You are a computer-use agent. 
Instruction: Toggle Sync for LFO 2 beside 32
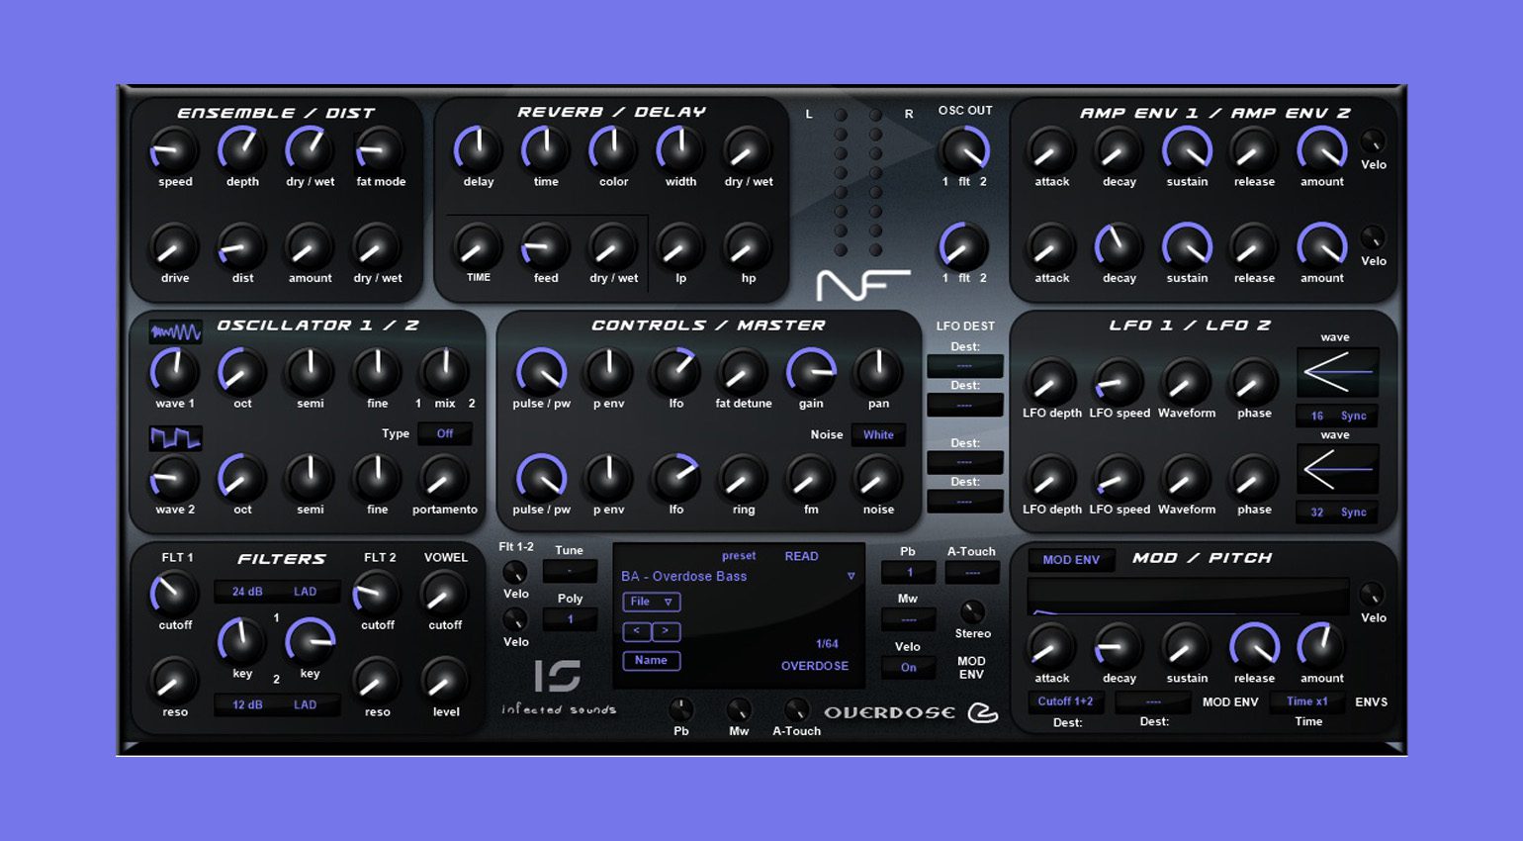click(1354, 513)
